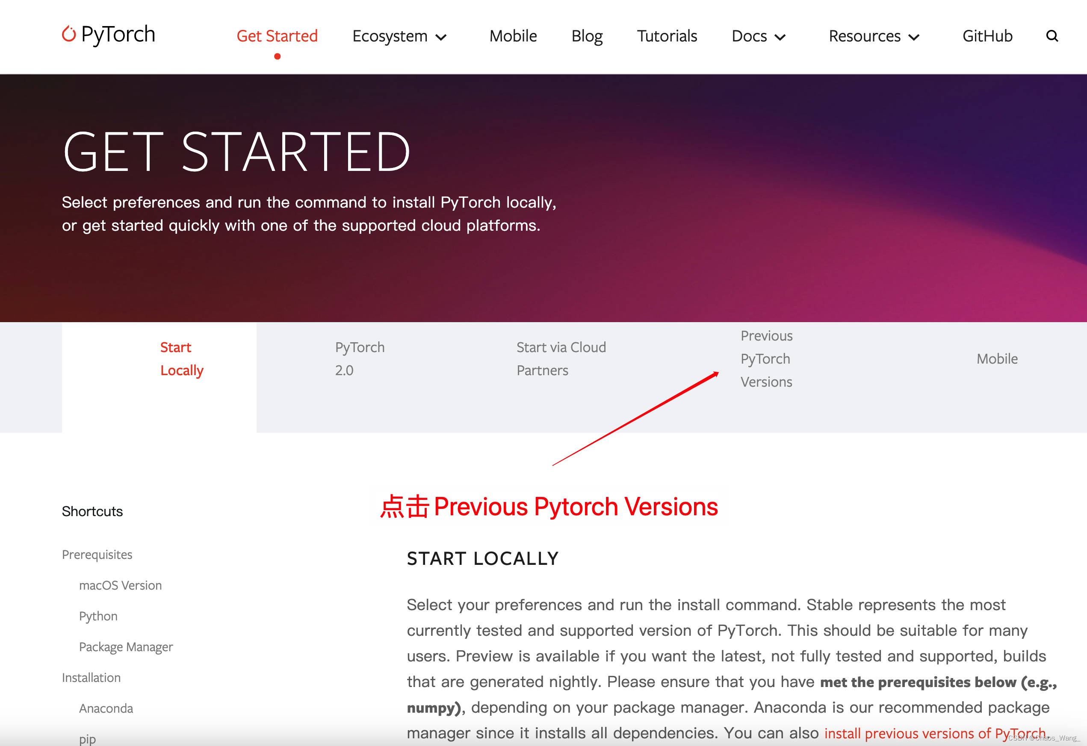This screenshot has height=746, width=1087.
Task: Open the GitHub link
Action: [987, 35]
